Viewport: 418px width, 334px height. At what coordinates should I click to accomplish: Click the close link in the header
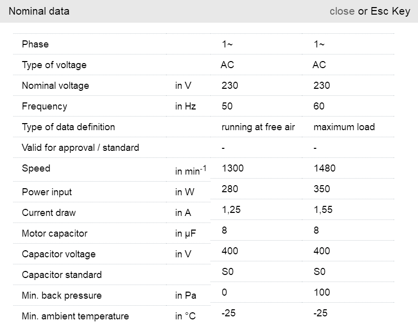[x=342, y=11]
